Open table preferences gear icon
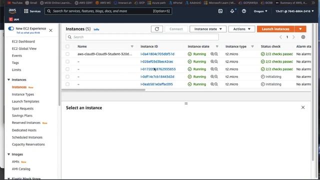This screenshot has width=320, height=180. pos(303,37)
